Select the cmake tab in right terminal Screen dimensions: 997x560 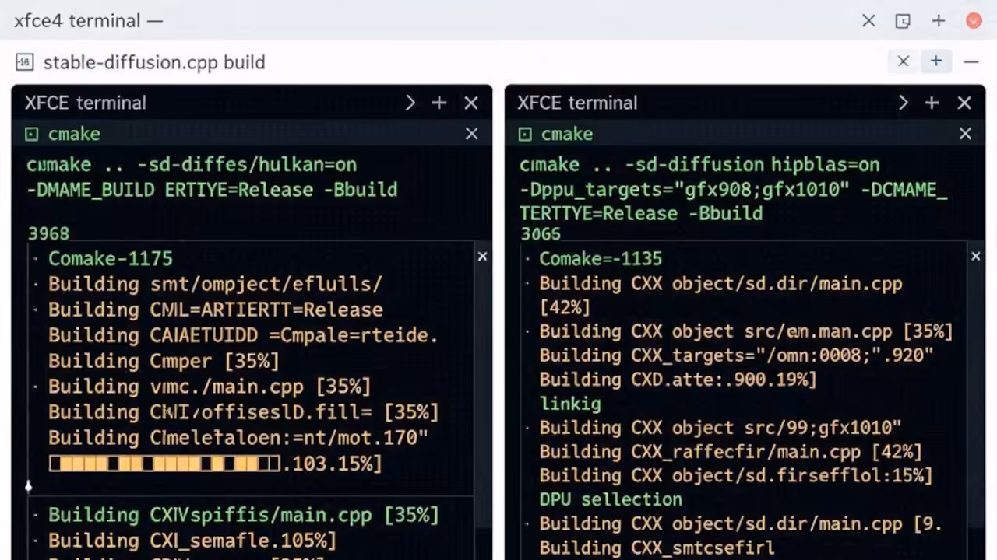click(567, 134)
